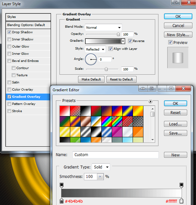Click the gradient Name input field
196x205 pixels.
point(116,155)
